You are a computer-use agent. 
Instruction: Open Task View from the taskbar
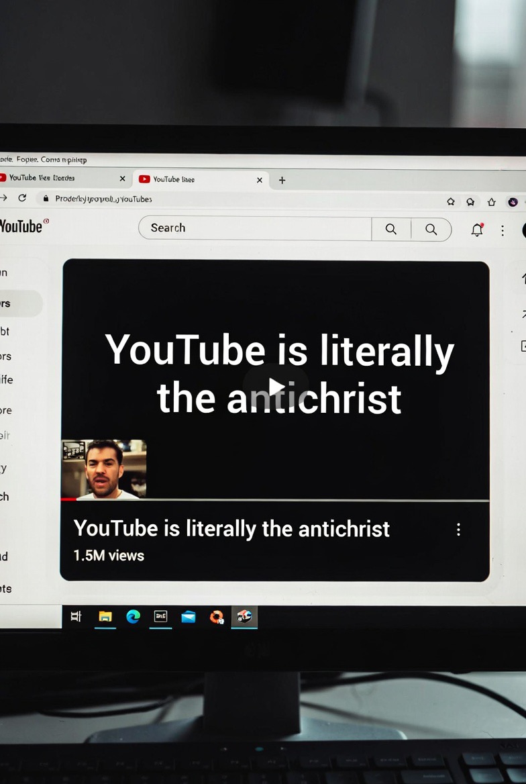click(x=76, y=616)
